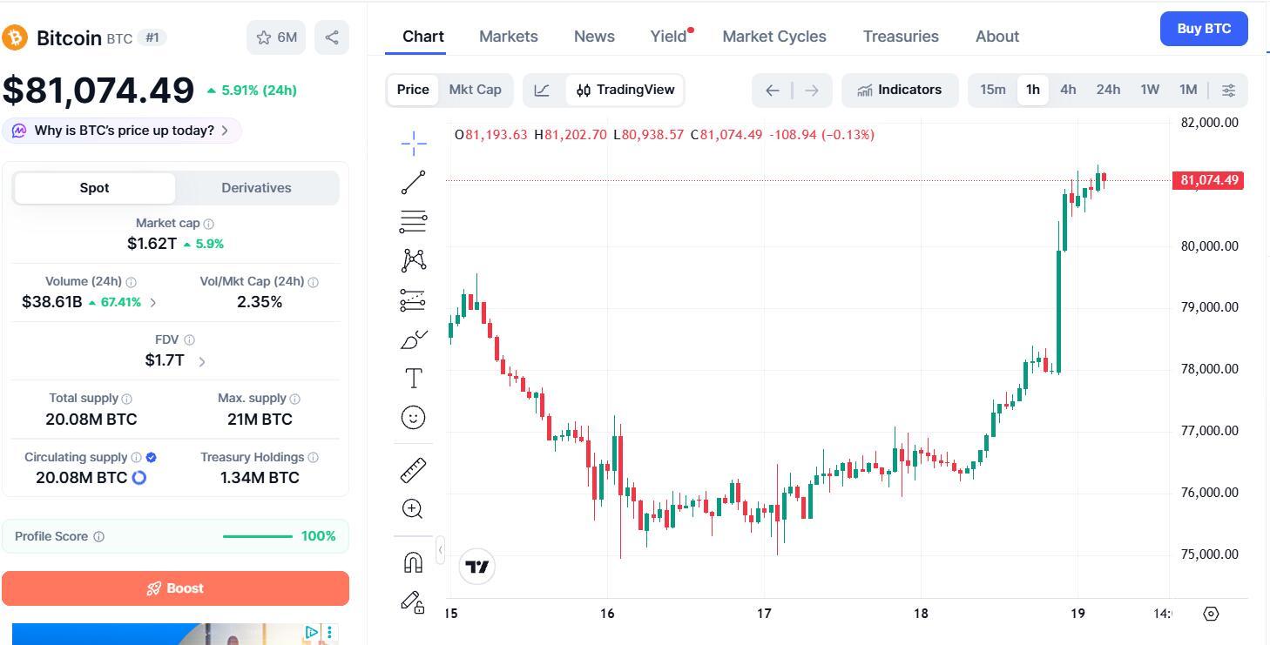Switch to Price view

coord(413,90)
